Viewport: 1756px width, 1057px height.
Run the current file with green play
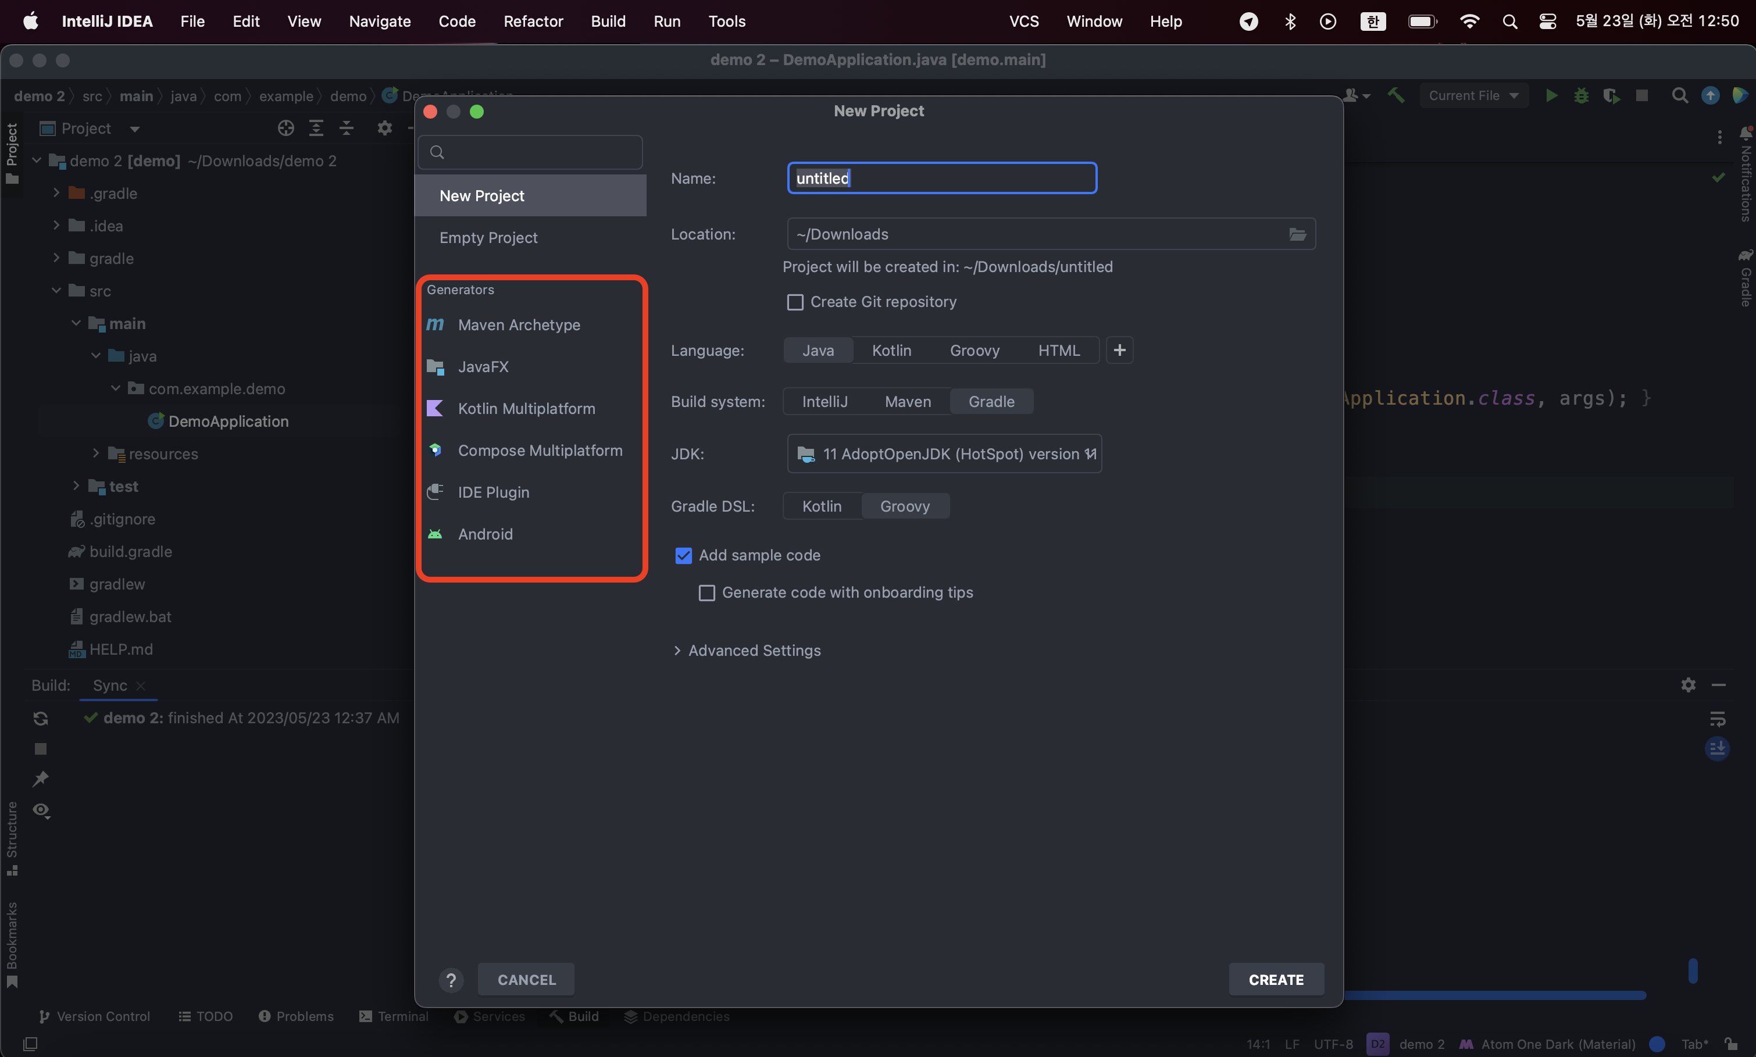pyautogui.click(x=1551, y=95)
